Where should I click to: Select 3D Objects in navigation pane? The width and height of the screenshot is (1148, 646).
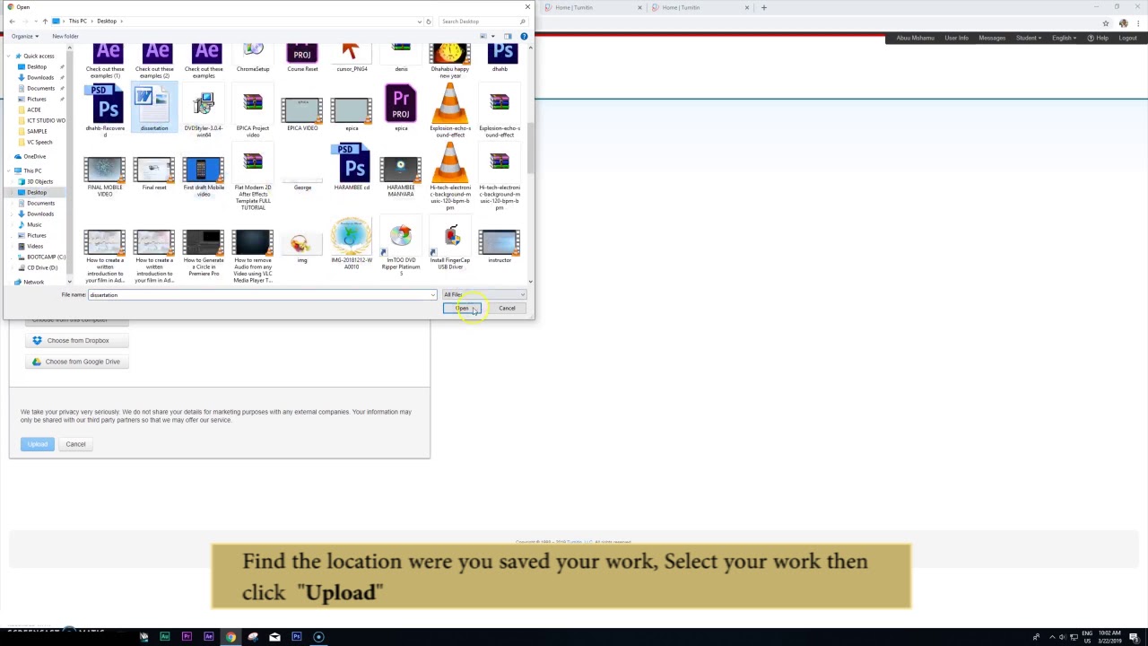click(x=39, y=181)
